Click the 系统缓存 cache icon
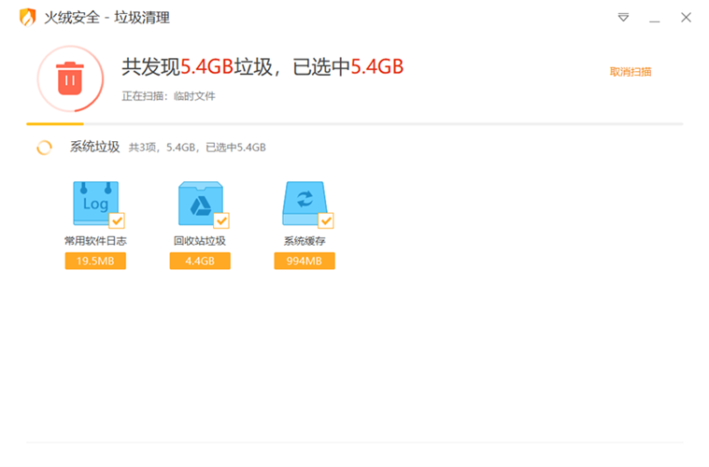 [x=305, y=203]
